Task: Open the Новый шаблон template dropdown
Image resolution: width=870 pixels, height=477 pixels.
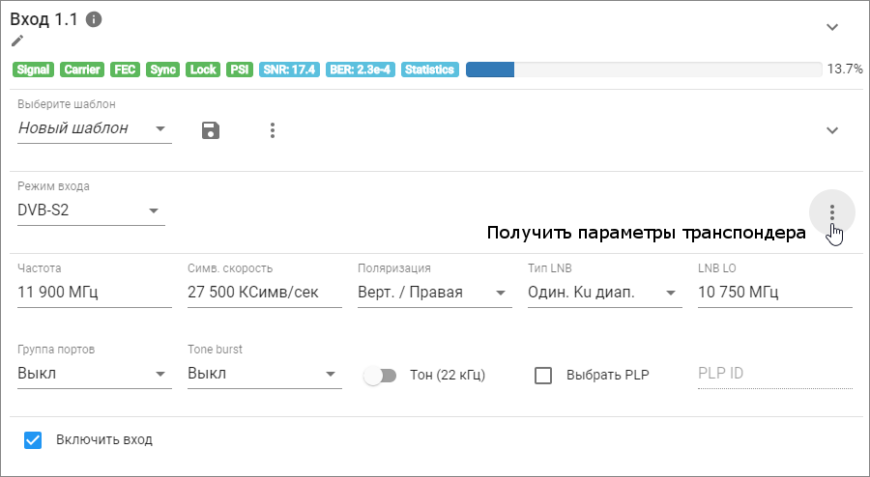Action: point(95,129)
